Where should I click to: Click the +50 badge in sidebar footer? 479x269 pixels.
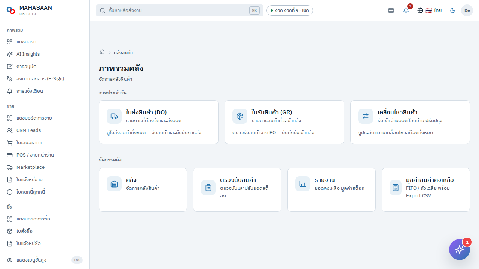(x=77, y=260)
